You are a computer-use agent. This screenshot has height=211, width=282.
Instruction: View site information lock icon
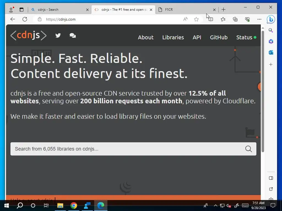(40, 19)
